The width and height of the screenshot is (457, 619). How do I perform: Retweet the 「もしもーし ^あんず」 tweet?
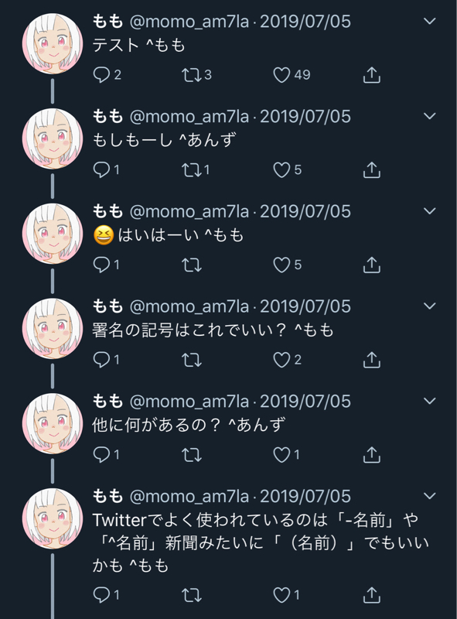(x=192, y=170)
